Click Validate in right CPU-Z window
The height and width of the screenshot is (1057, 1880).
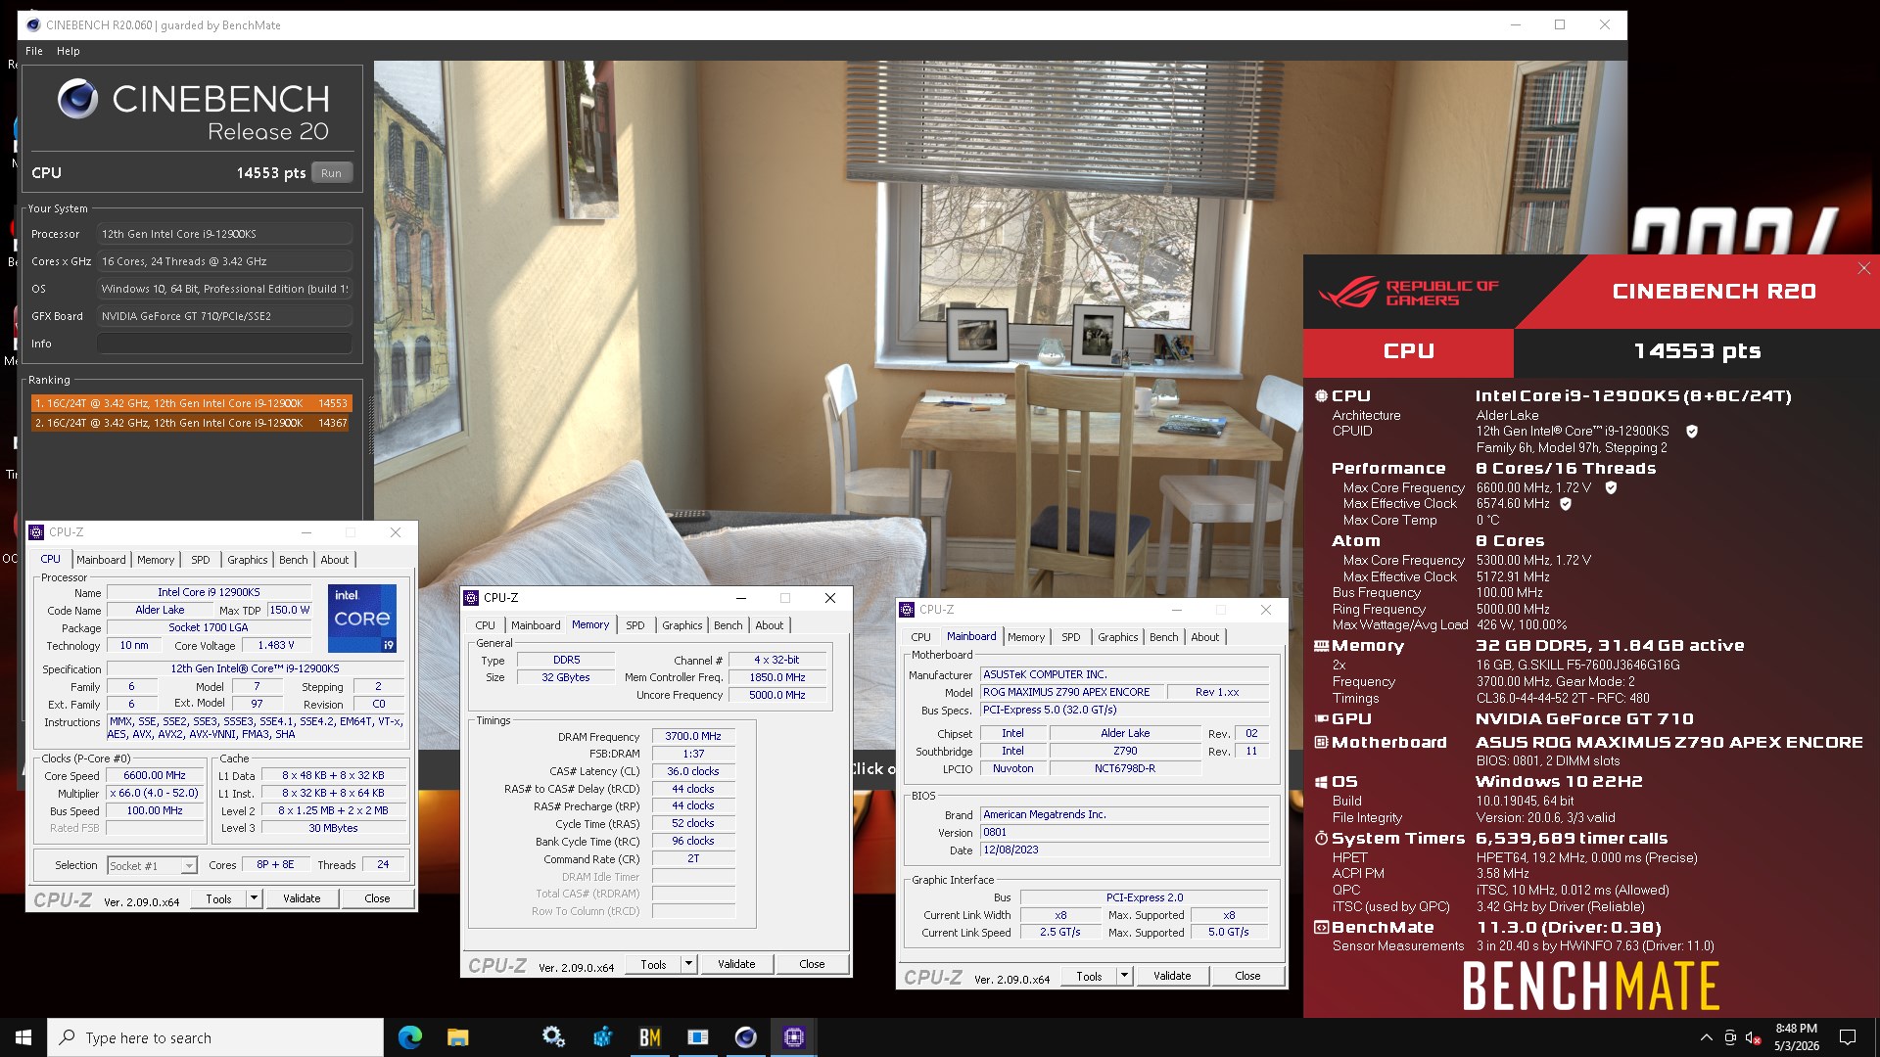[1172, 976]
